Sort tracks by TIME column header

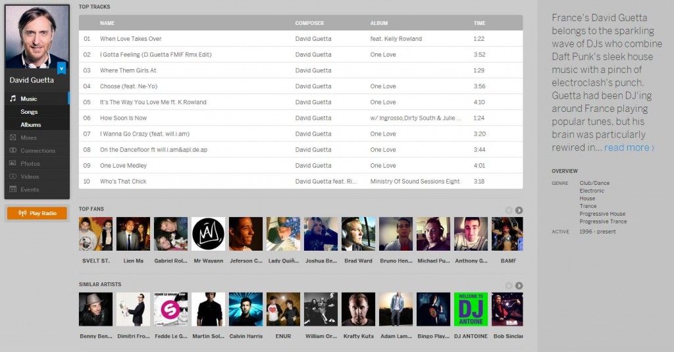[479, 23]
